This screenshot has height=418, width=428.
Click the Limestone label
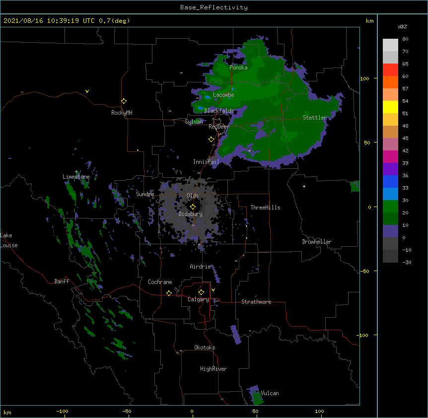tap(76, 177)
